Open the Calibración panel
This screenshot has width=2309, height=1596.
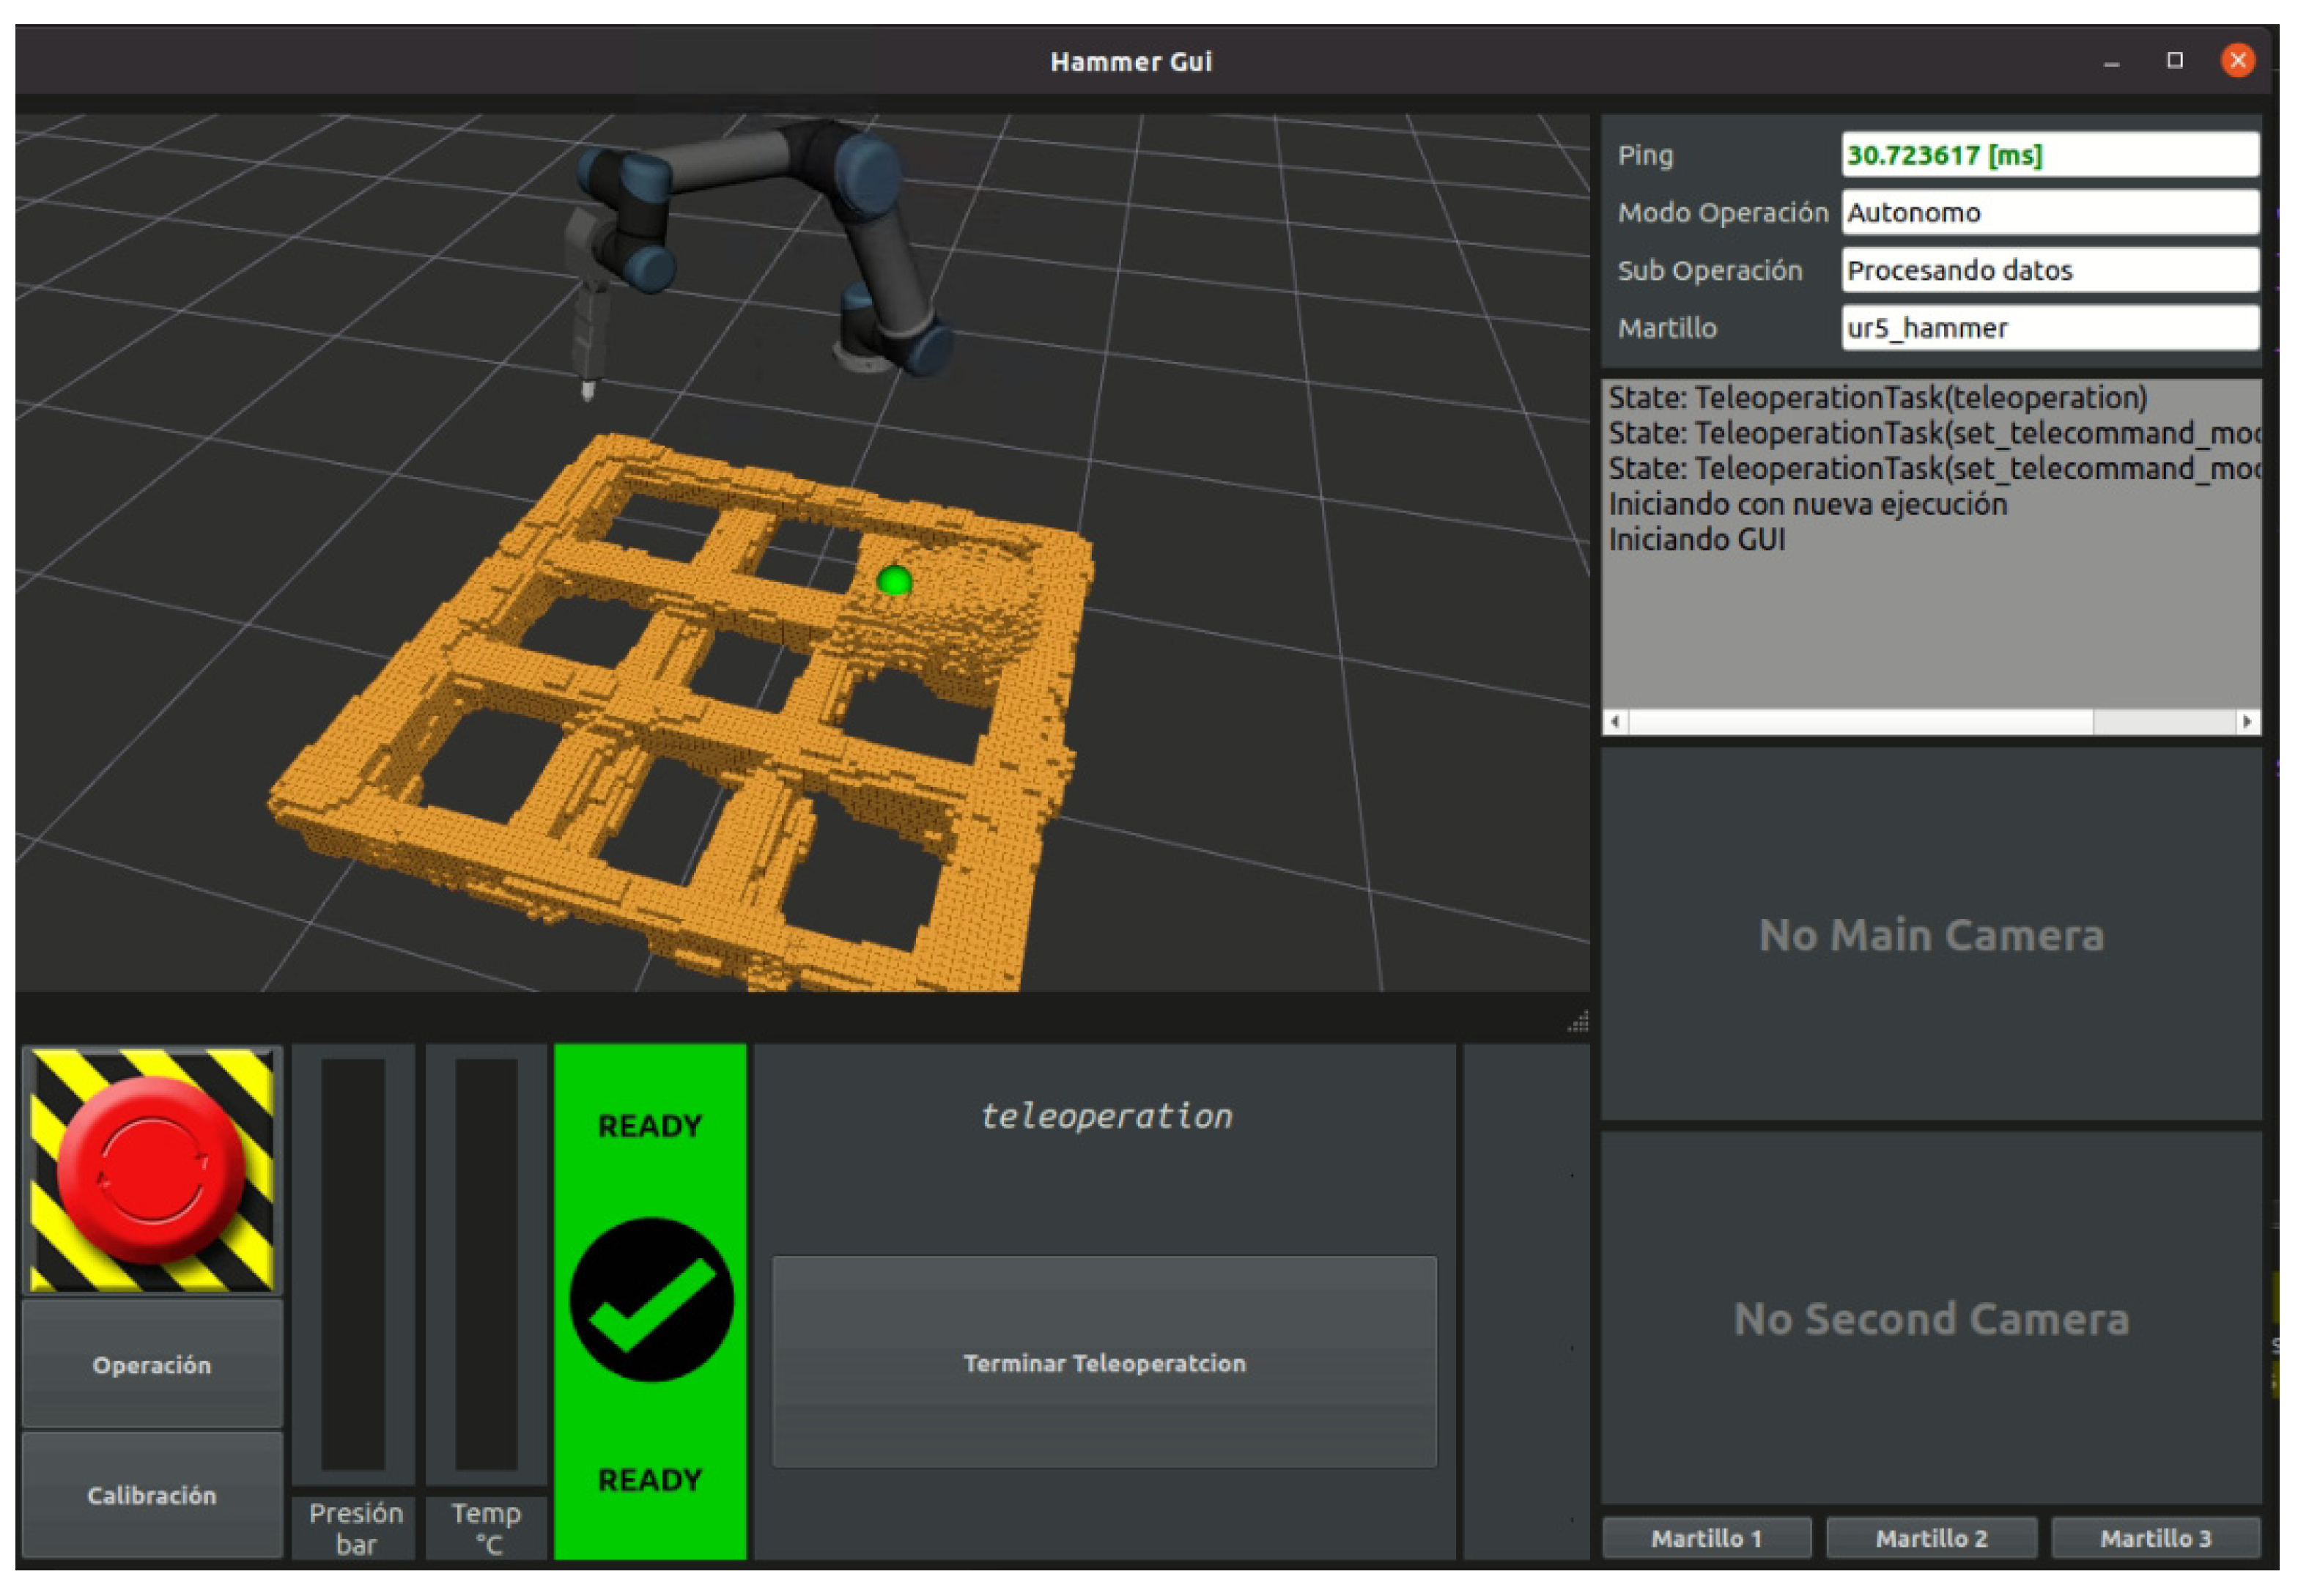[152, 1494]
